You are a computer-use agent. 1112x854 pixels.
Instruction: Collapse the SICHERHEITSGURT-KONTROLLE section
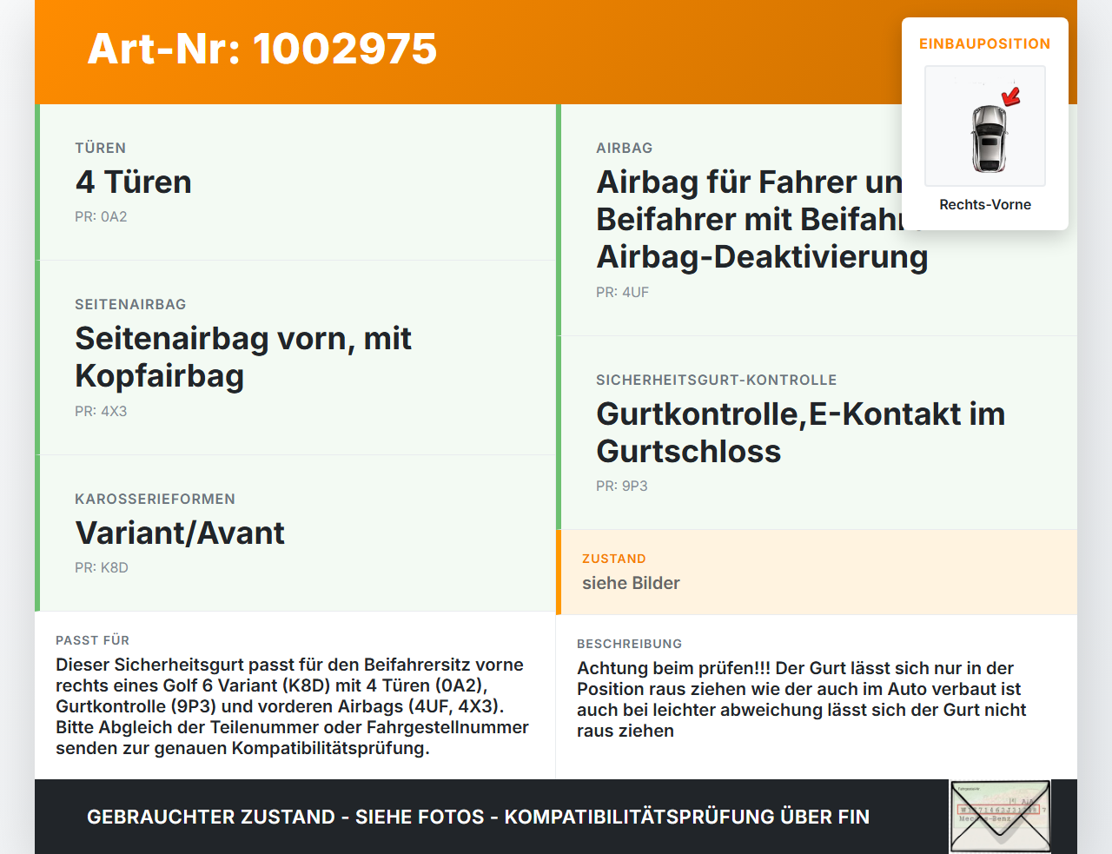point(717,380)
